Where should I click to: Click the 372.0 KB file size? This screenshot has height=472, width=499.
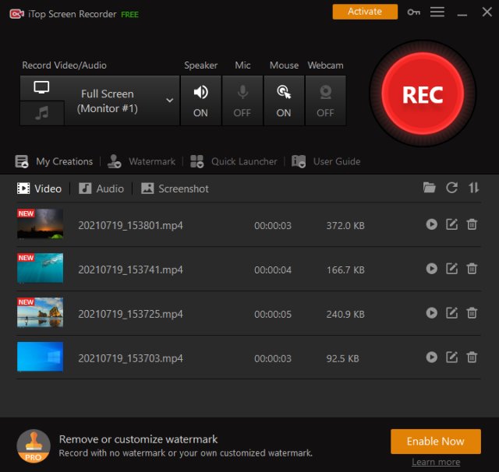click(345, 226)
